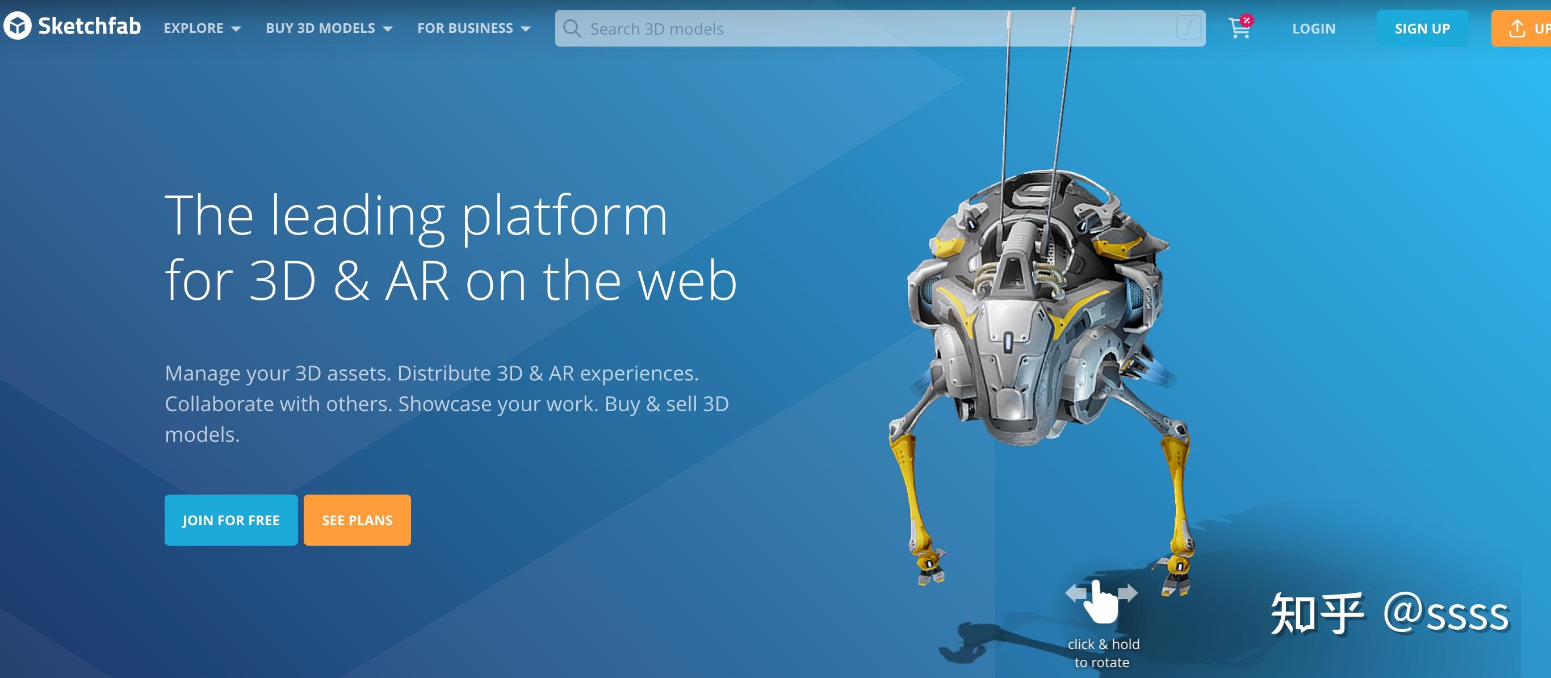Click the Sketchfab cube logo icon

tap(17, 26)
